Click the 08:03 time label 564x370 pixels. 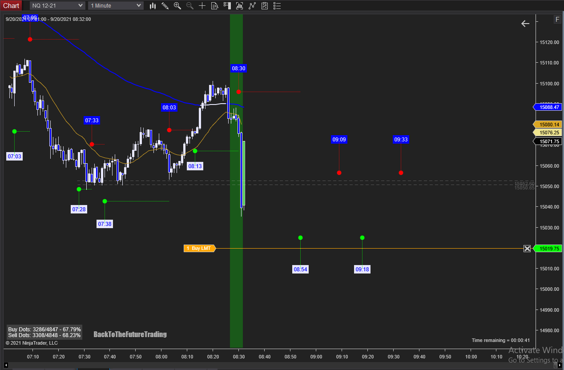pos(169,107)
